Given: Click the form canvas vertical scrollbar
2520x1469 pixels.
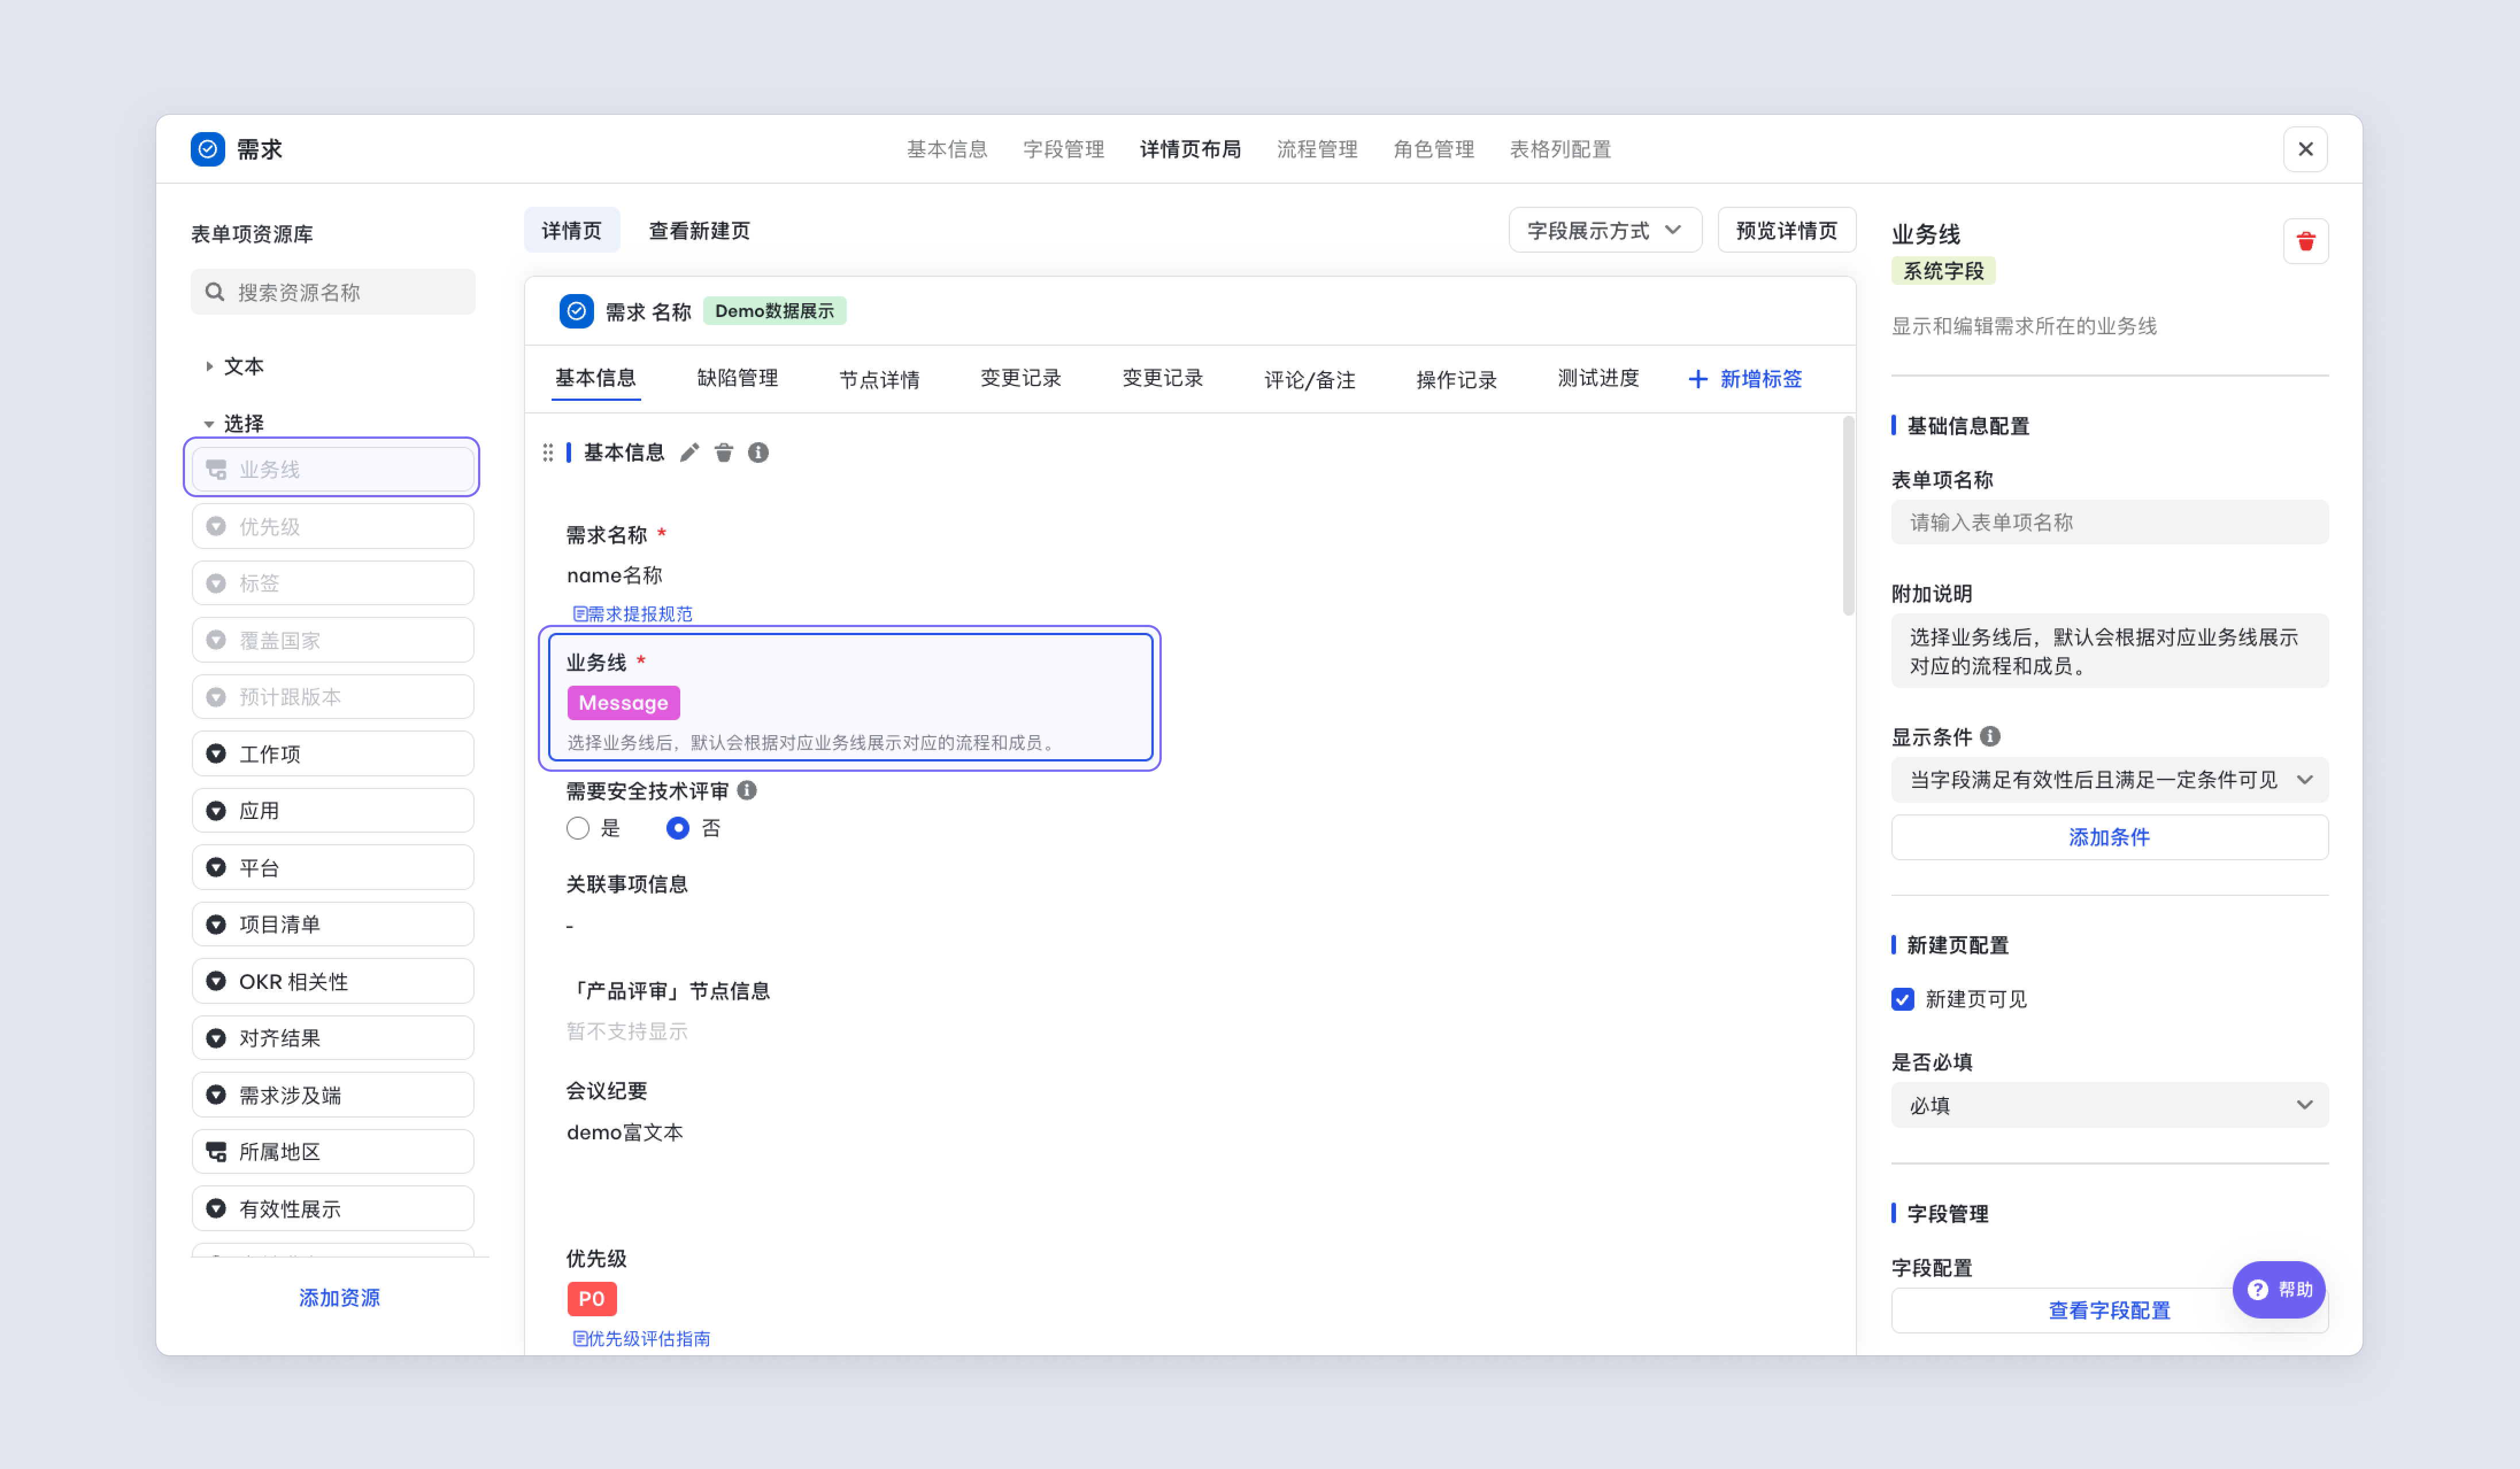Looking at the screenshot, I should [x=1848, y=517].
